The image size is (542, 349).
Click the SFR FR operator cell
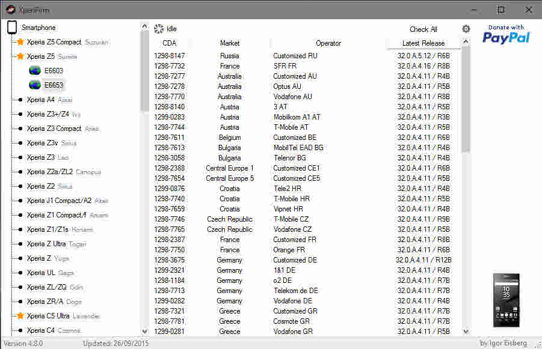[x=285, y=66]
